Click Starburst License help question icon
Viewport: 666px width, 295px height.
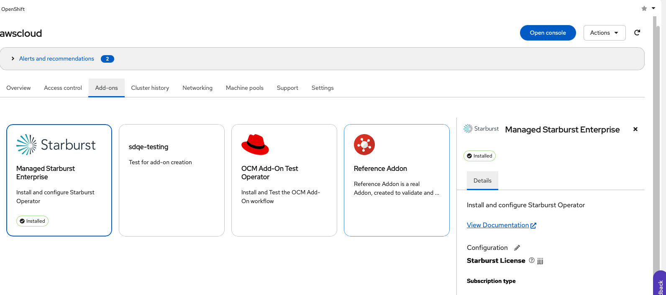(x=532, y=260)
